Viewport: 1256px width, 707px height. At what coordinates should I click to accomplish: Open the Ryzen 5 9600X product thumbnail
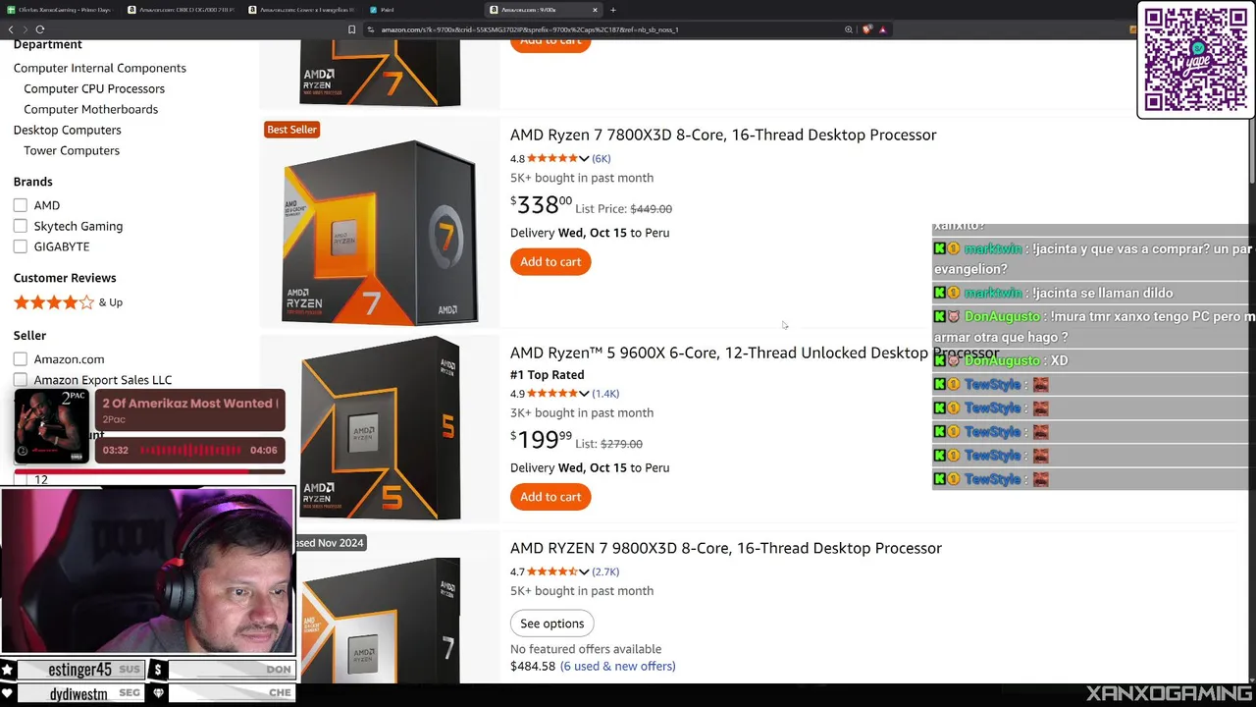(x=380, y=428)
